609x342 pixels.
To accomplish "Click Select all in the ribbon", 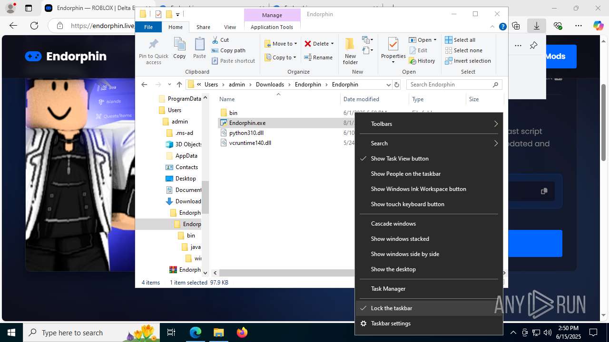I will (x=460, y=40).
